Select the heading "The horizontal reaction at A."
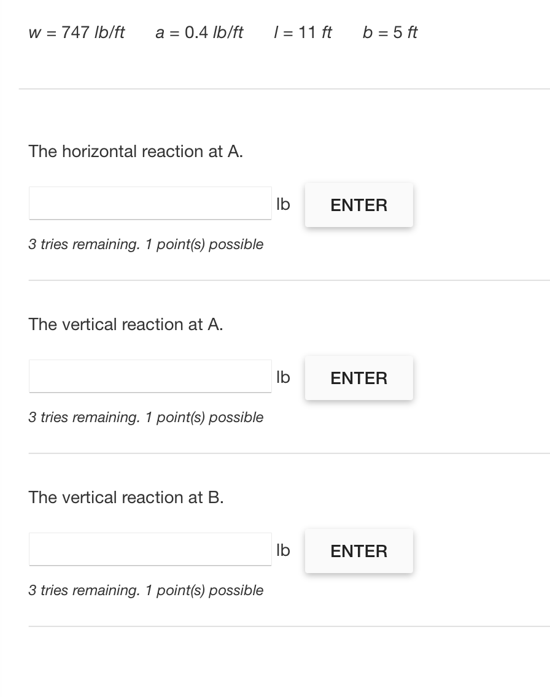Screen dimensions: 550x697 (x=135, y=152)
